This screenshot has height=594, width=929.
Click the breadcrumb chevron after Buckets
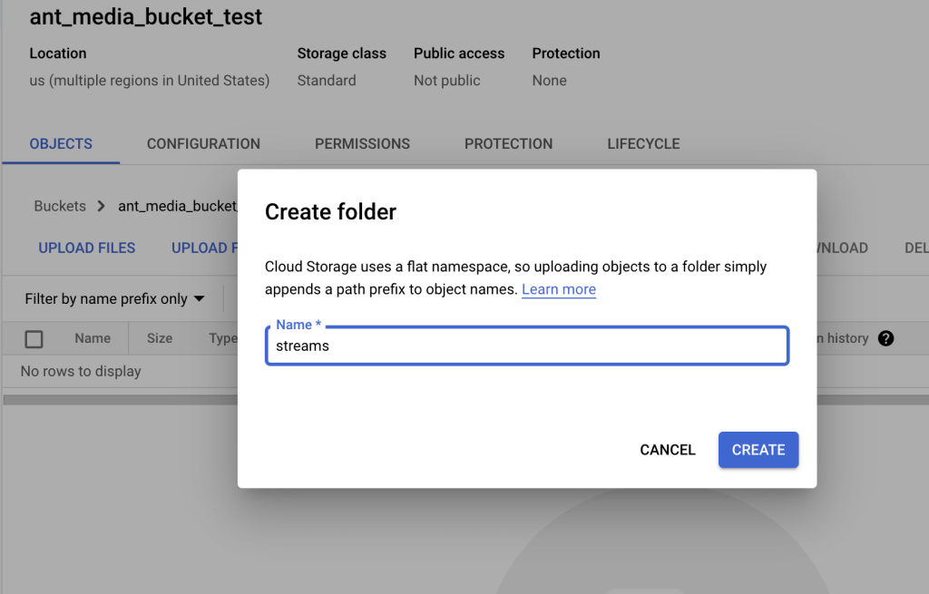click(102, 206)
